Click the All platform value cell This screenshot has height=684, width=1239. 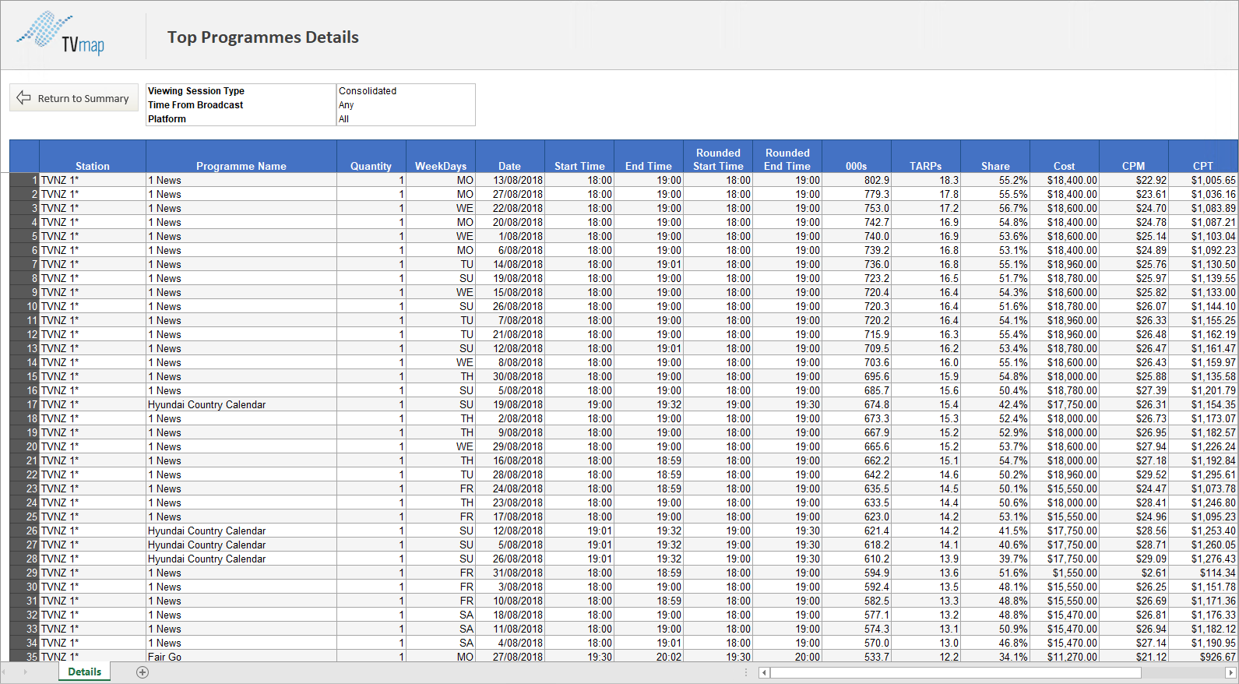tap(406, 119)
